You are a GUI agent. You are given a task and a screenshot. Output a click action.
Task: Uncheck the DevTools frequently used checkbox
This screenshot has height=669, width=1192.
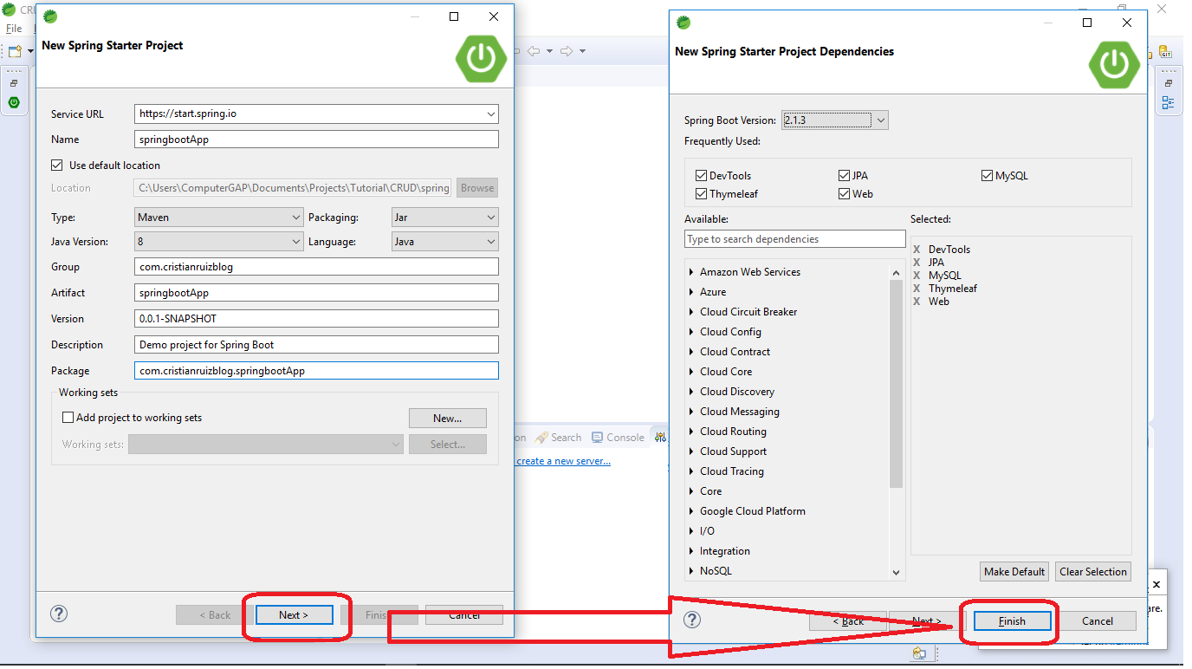pyautogui.click(x=702, y=175)
